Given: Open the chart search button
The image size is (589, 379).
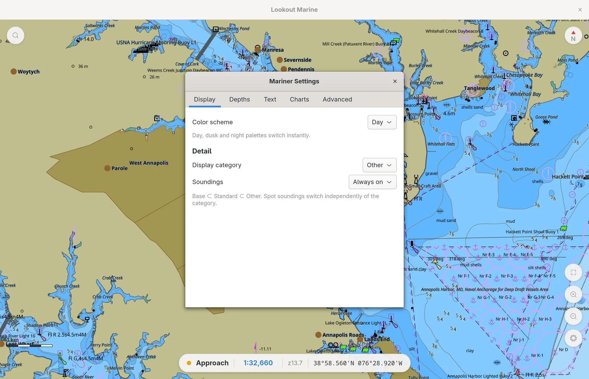Looking at the screenshot, I should 15,35.
